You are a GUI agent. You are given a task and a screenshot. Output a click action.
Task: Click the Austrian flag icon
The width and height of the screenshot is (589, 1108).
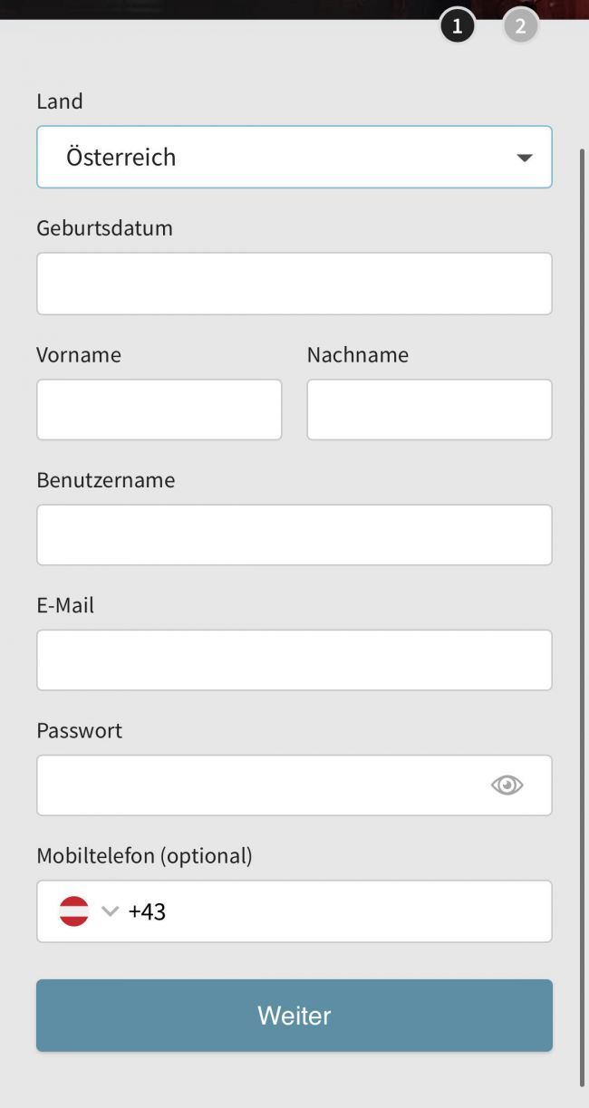pos(74,911)
